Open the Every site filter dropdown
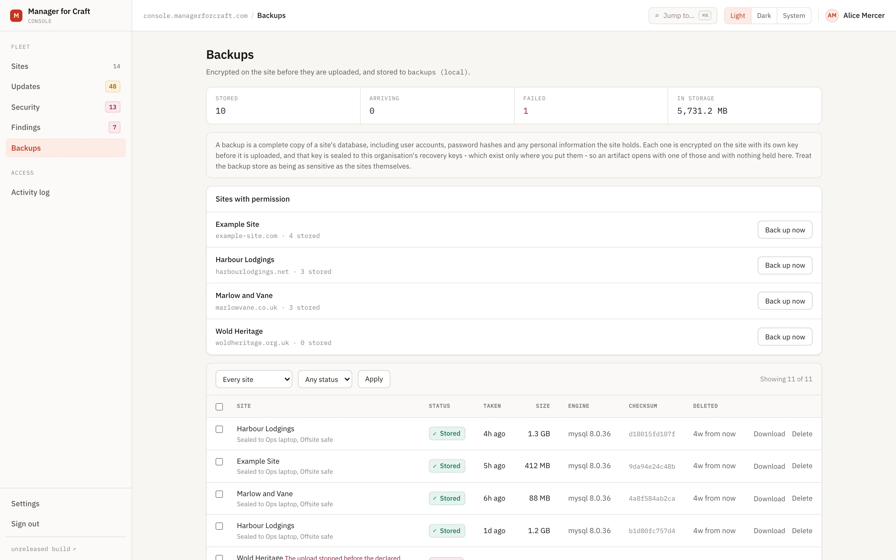This screenshot has height=560, width=896. pyautogui.click(x=254, y=379)
